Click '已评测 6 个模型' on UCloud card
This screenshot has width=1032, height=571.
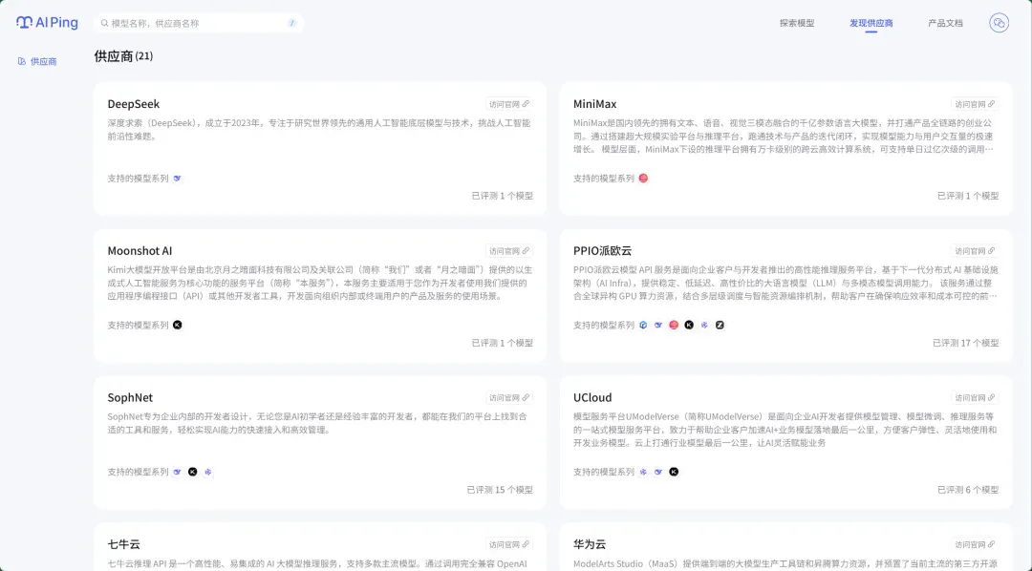[967, 490]
